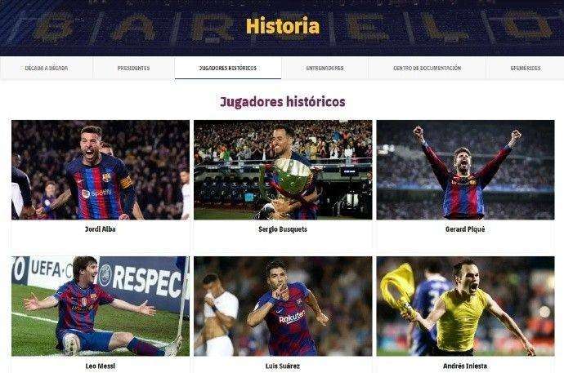Open the Leo Messi sliding photo
Viewport: 564px width, 373px height.
click(x=101, y=306)
